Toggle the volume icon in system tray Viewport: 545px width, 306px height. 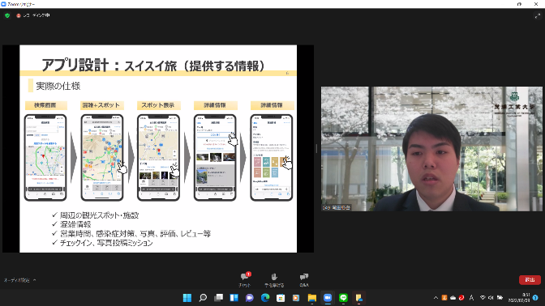pyautogui.click(x=491, y=298)
